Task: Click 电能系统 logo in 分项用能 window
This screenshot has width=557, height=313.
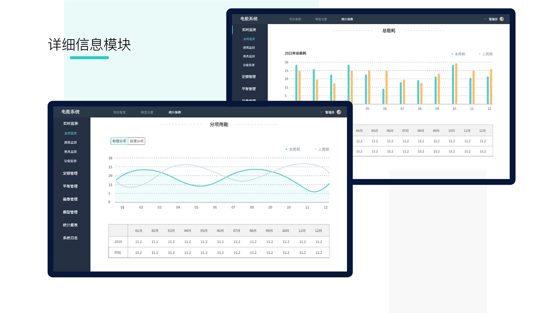Action: click(x=71, y=112)
